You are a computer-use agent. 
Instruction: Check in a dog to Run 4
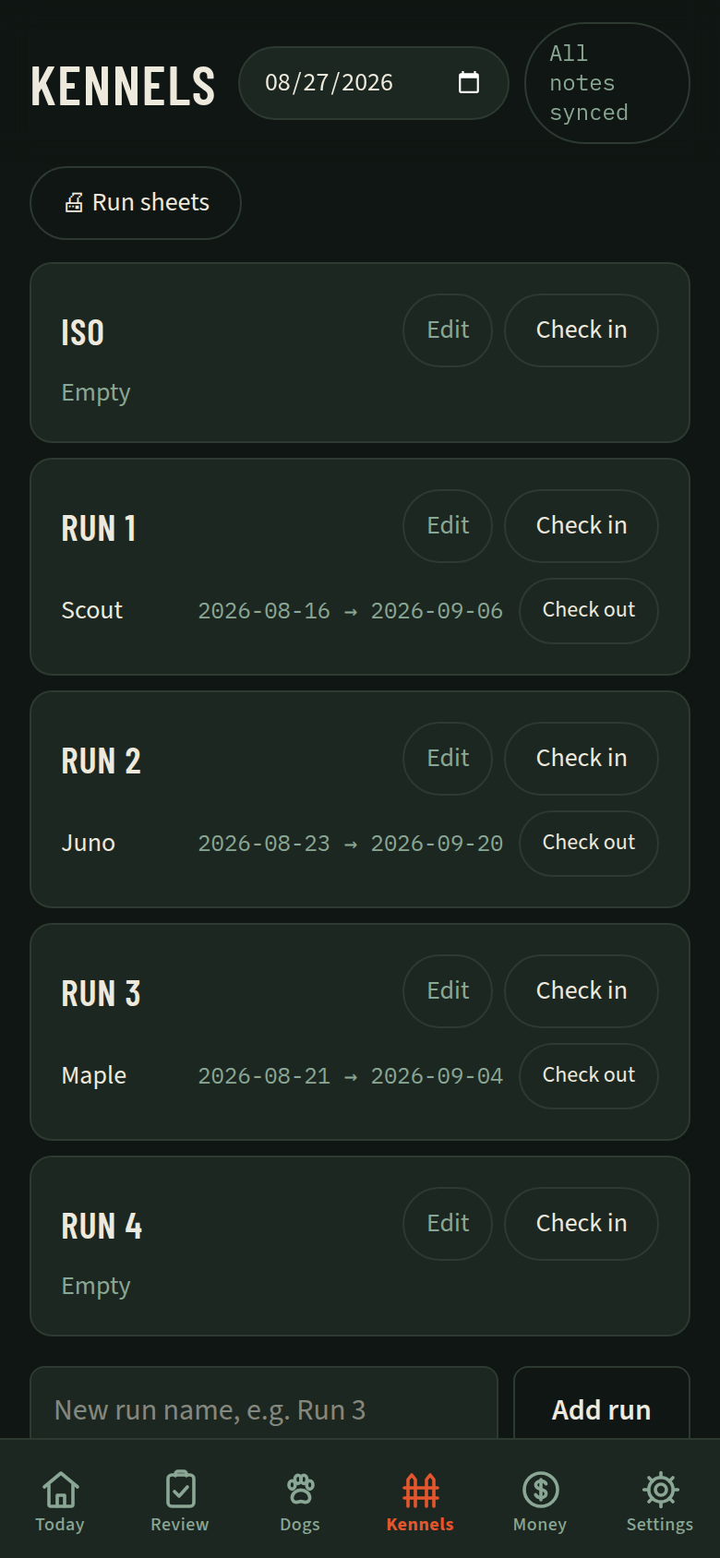click(x=582, y=1224)
